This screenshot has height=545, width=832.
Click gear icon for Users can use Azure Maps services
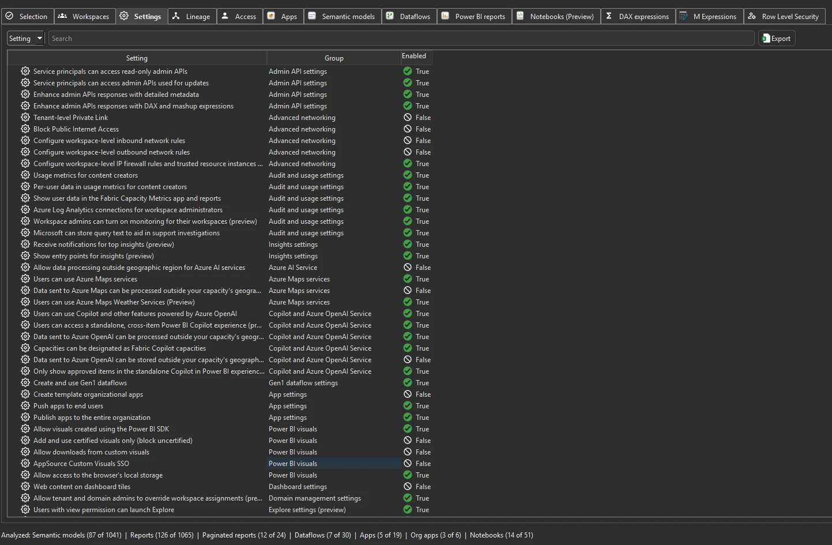(x=25, y=279)
